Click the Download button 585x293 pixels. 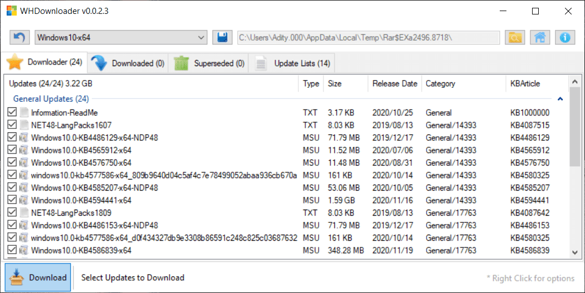(38, 277)
